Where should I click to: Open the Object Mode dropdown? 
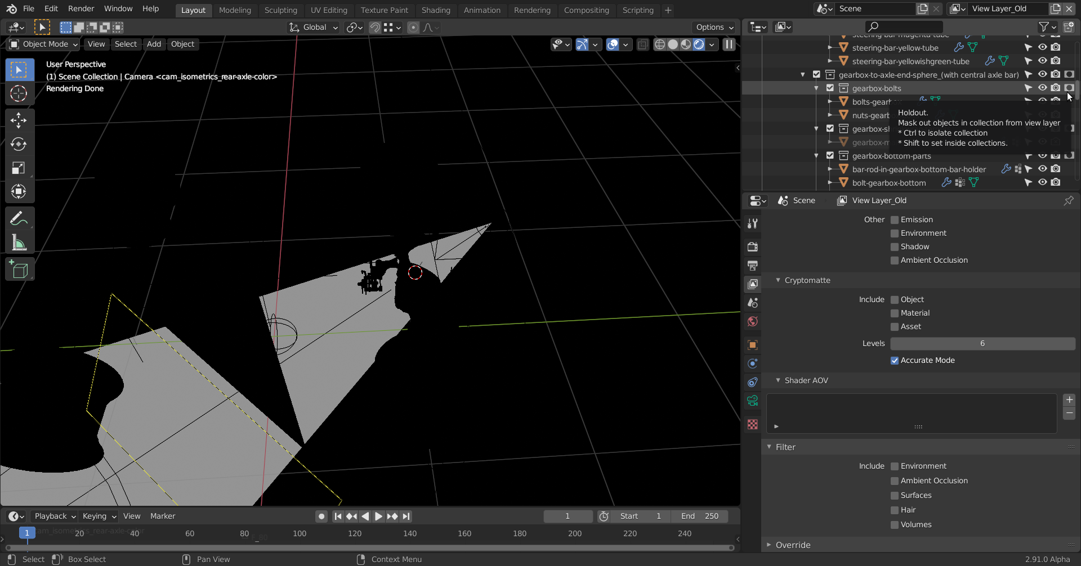pos(44,44)
